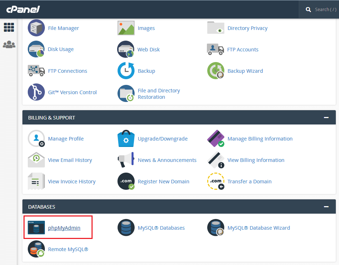Image resolution: width=339 pixels, height=265 pixels.
Task: Open the sidebar User Manager people icon
Action: (x=9, y=44)
